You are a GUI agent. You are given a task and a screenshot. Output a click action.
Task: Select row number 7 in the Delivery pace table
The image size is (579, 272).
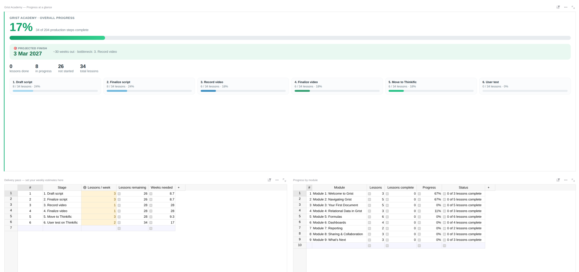point(11,228)
